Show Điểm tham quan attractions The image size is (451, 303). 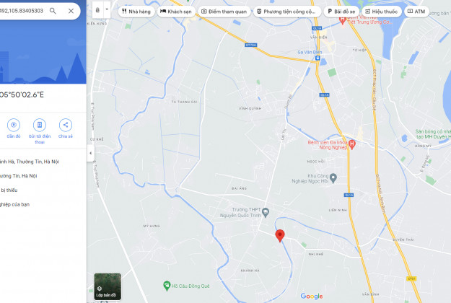224,12
